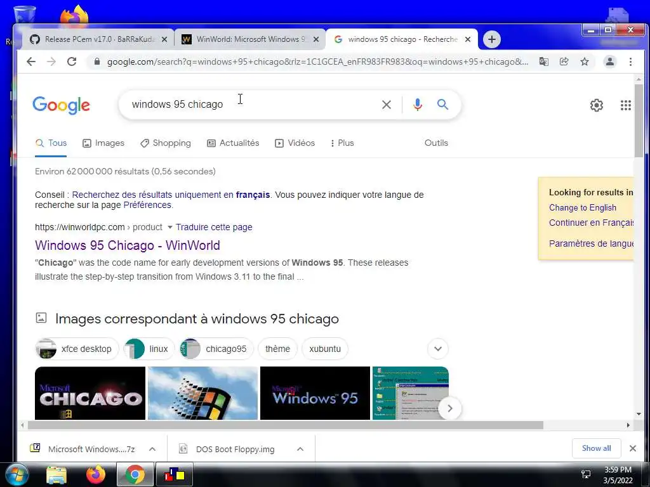Close the windows 95 chicago tab
650x487 pixels.
[468, 39]
